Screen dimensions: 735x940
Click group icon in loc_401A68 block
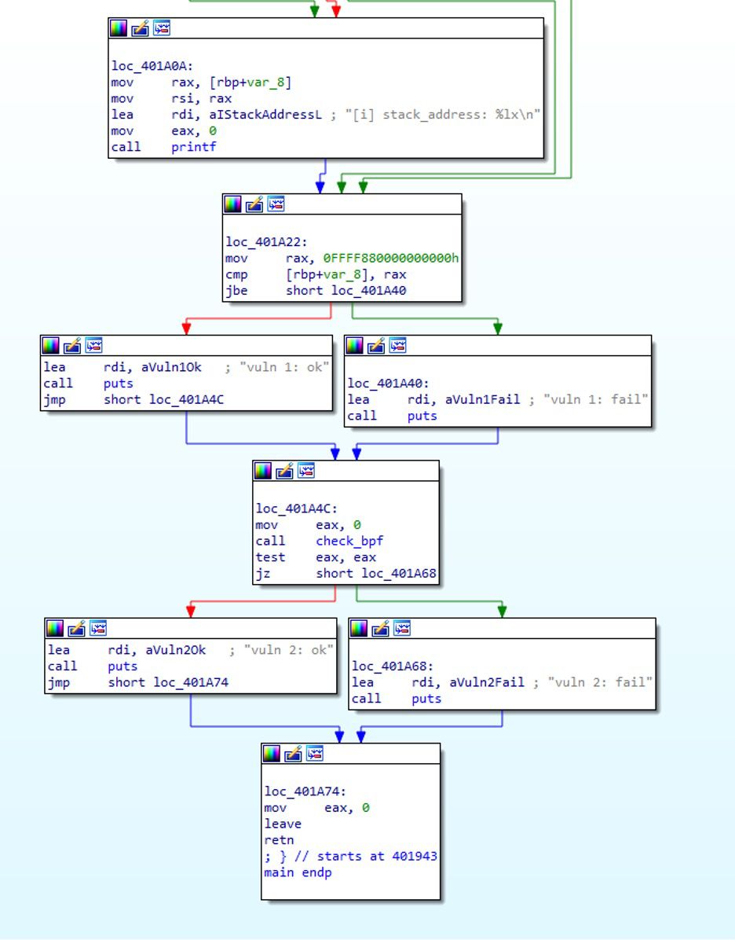[x=402, y=628]
